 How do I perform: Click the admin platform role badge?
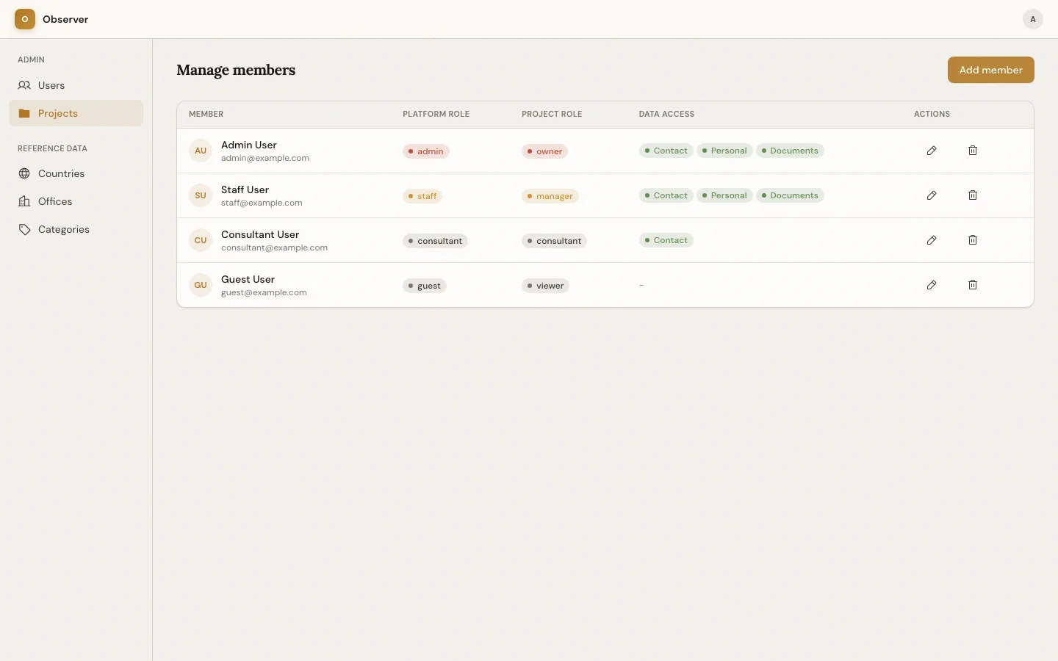tap(425, 151)
